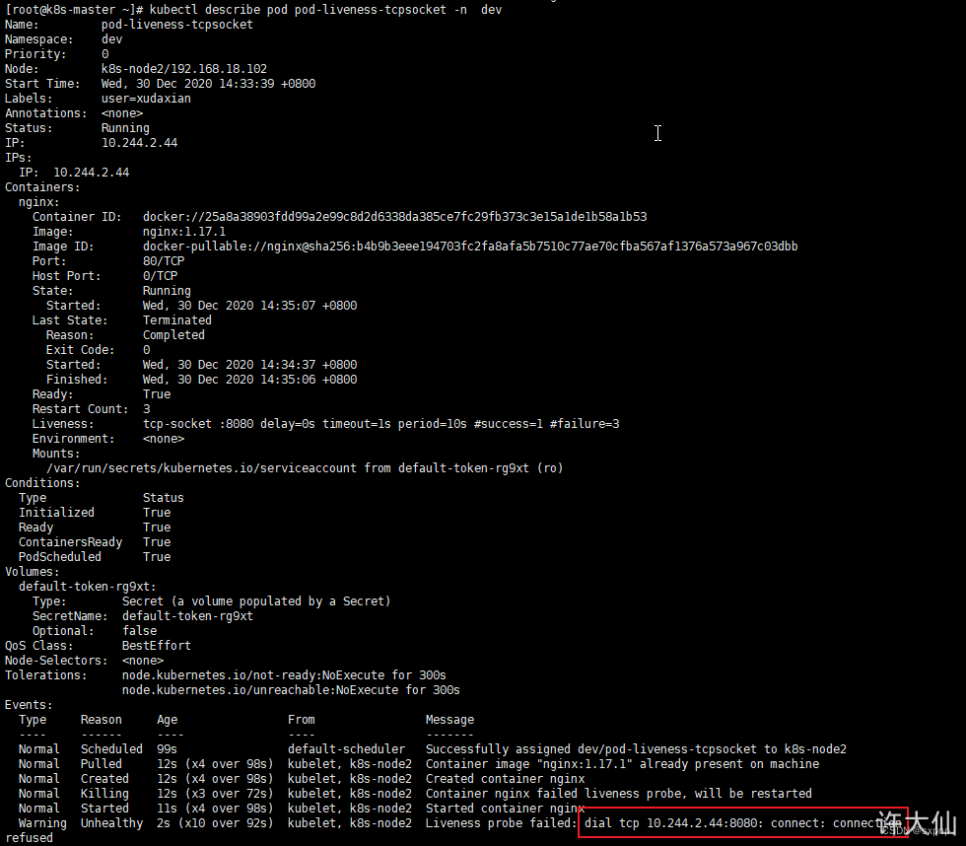The height and width of the screenshot is (846, 966).
Task: Click the QoS Class value 'BestEffort'
Action: tap(157, 646)
